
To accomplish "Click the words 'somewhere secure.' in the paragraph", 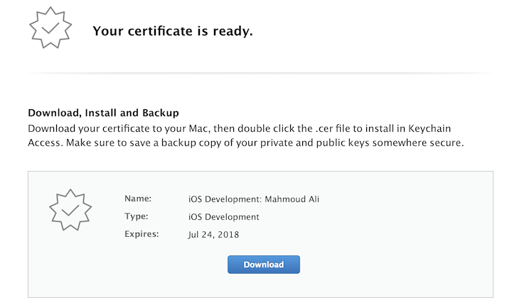I will click(x=417, y=143).
